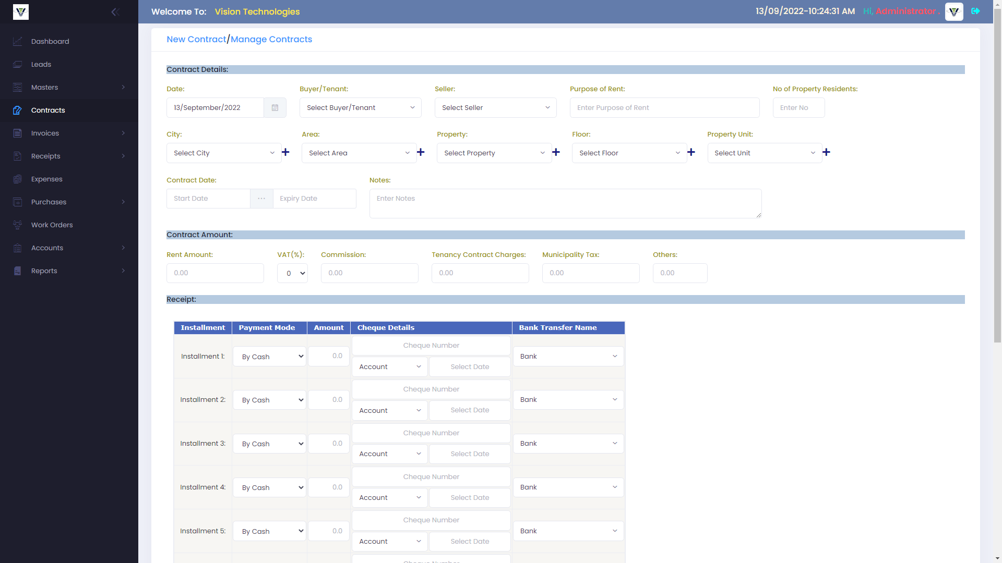Open Dashboard from the sidebar icon
This screenshot has height=563, width=1002.
coord(17,41)
